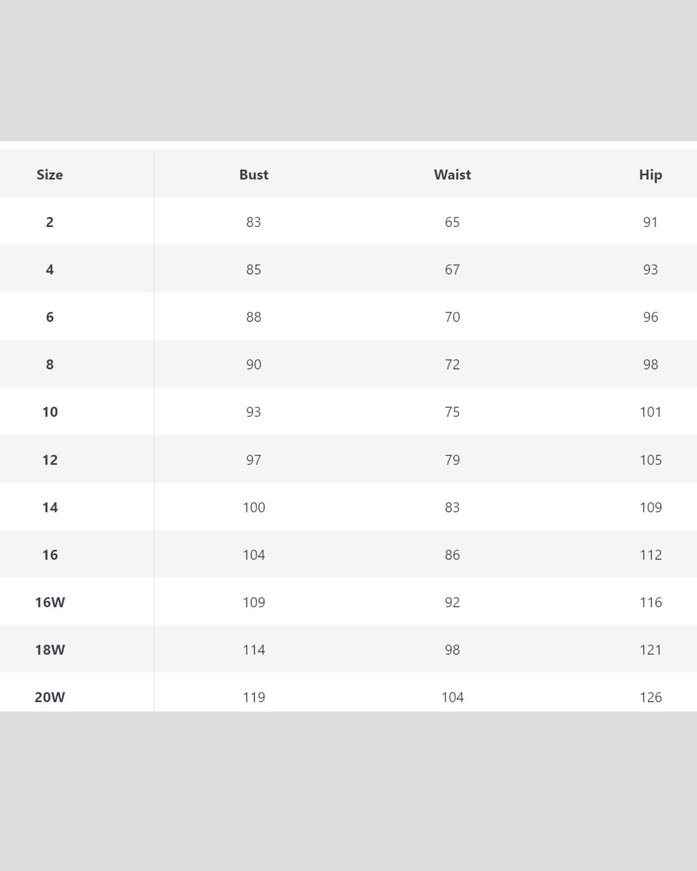Select the 20W size row label

(x=50, y=697)
